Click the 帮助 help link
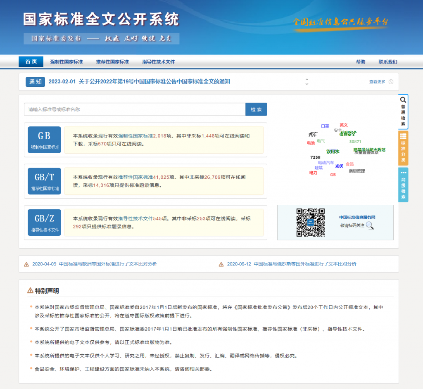Screen dimensions: 423x389 click(361, 62)
